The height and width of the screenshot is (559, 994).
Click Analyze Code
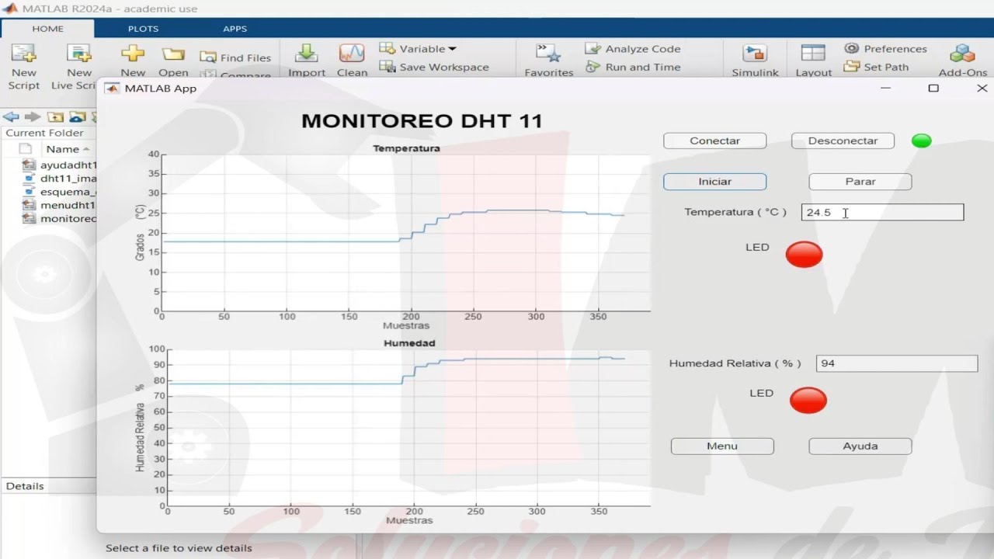(634, 48)
